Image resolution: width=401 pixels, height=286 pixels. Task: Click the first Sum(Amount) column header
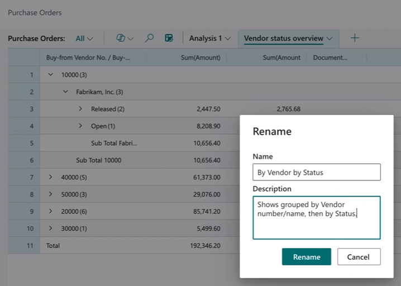coord(200,58)
